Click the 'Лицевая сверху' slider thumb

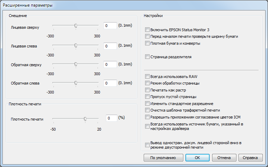(x=76, y=26)
